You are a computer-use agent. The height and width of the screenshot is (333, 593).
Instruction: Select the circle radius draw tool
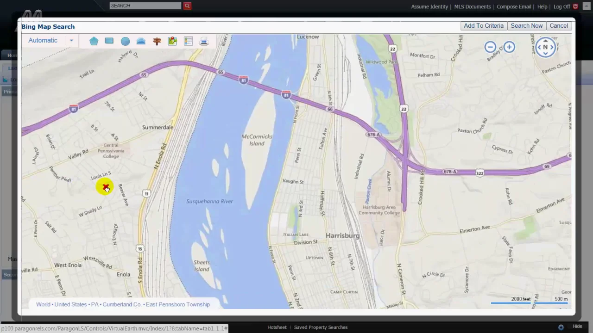click(x=125, y=41)
